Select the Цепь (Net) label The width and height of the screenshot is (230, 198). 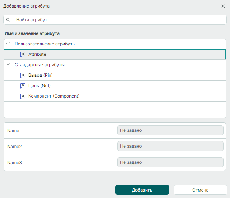click(40, 86)
